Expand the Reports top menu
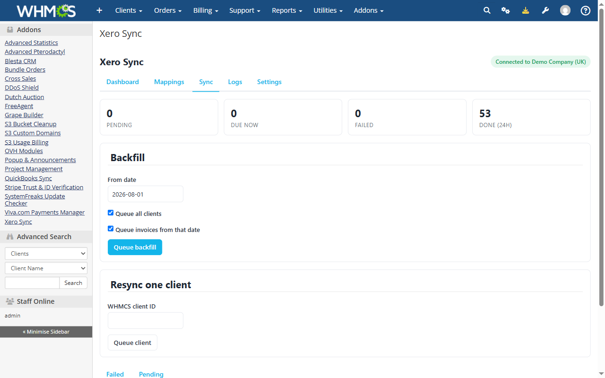This screenshot has height=378, width=605. coord(287,10)
